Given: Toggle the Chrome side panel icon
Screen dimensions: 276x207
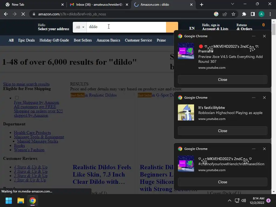Looking at the screenshot, I should click(253, 14).
